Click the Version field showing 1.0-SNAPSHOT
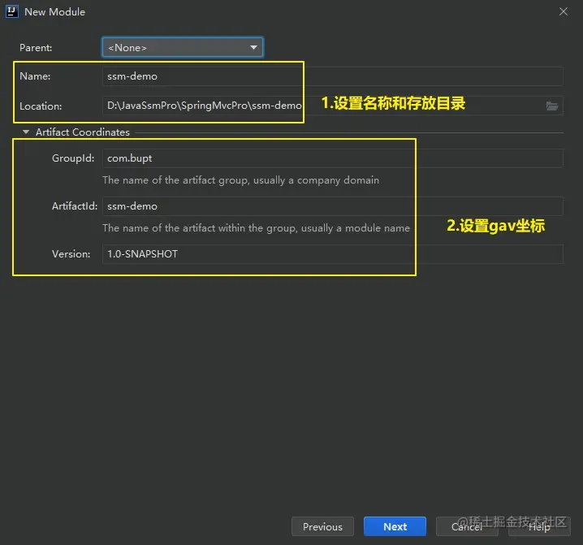The width and height of the screenshot is (583, 545). point(333,254)
